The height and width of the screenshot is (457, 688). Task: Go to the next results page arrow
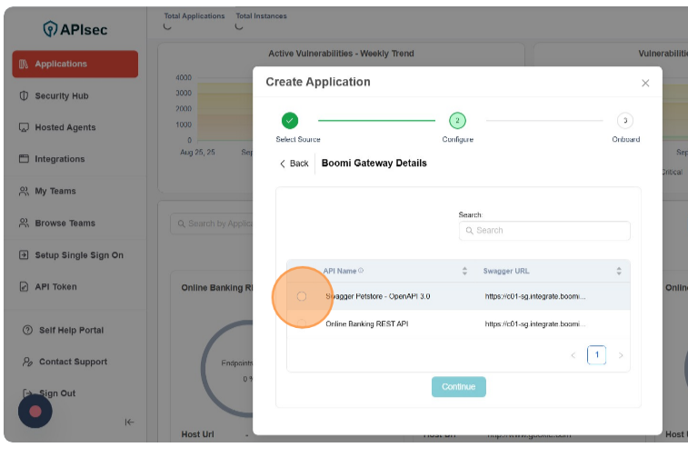click(x=621, y=355)
